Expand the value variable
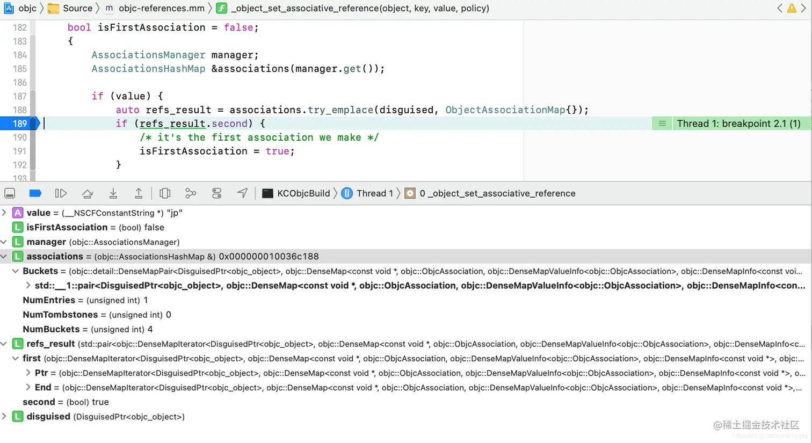Image resolution: width=812 pixels, height=443 pixels. pyautogui.click(x=4, y=213)
